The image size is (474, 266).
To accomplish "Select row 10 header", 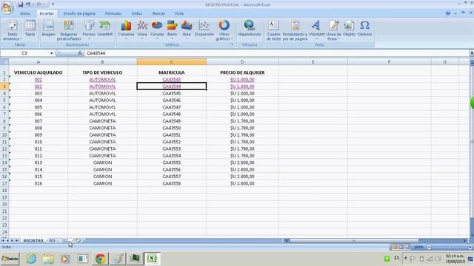I will [4, 134].
